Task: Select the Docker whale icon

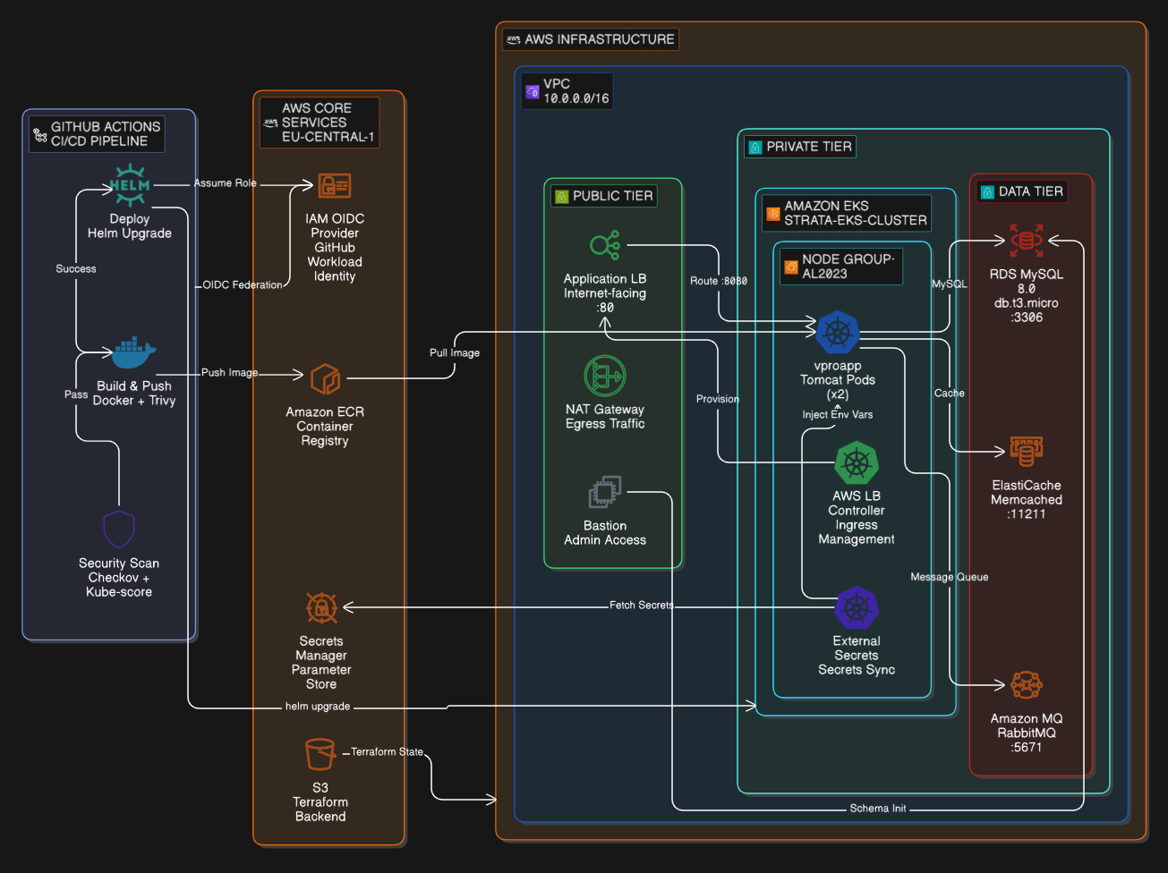Action: pos(134,353)
